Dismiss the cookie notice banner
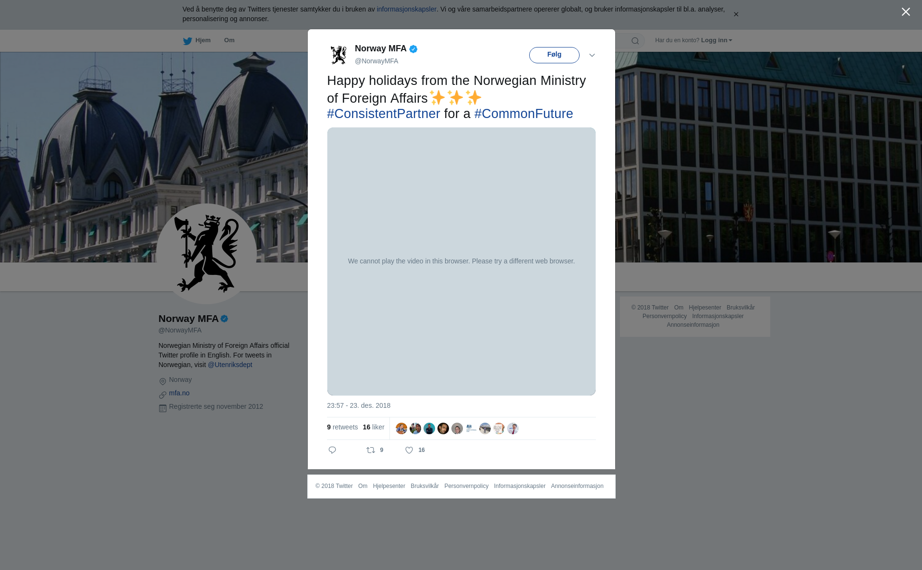The height and width of the screenshot is (570, 922). 736,14
